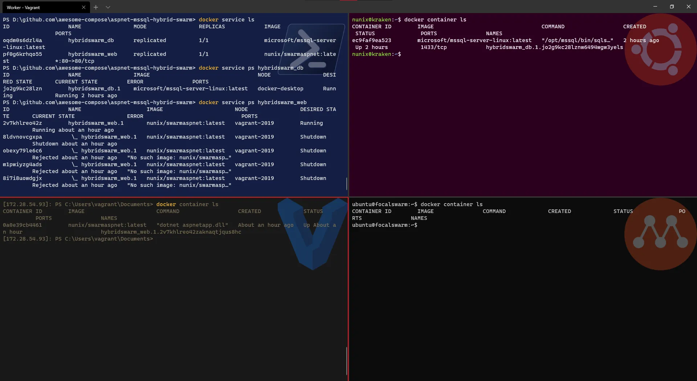
Task: Click service ID oqdm0s6dzl4a
Action: (23, 40)
